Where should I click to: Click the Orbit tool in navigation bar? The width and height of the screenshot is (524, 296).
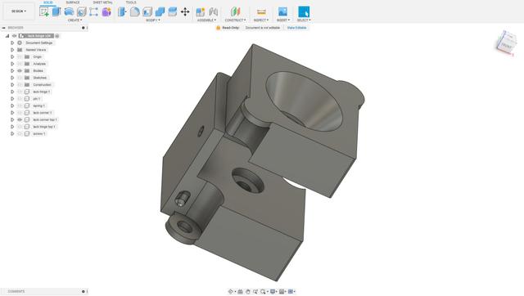tap(231, 292)
